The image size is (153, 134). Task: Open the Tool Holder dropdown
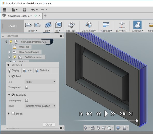(40, 82)
